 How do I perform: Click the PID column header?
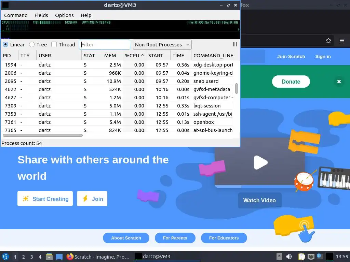click(x=9, y=56)
